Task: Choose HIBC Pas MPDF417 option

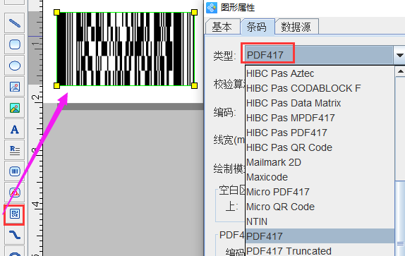Action: point(320,118)
